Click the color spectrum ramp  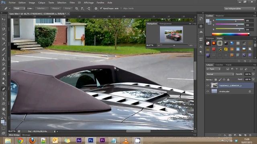(230, 34)
